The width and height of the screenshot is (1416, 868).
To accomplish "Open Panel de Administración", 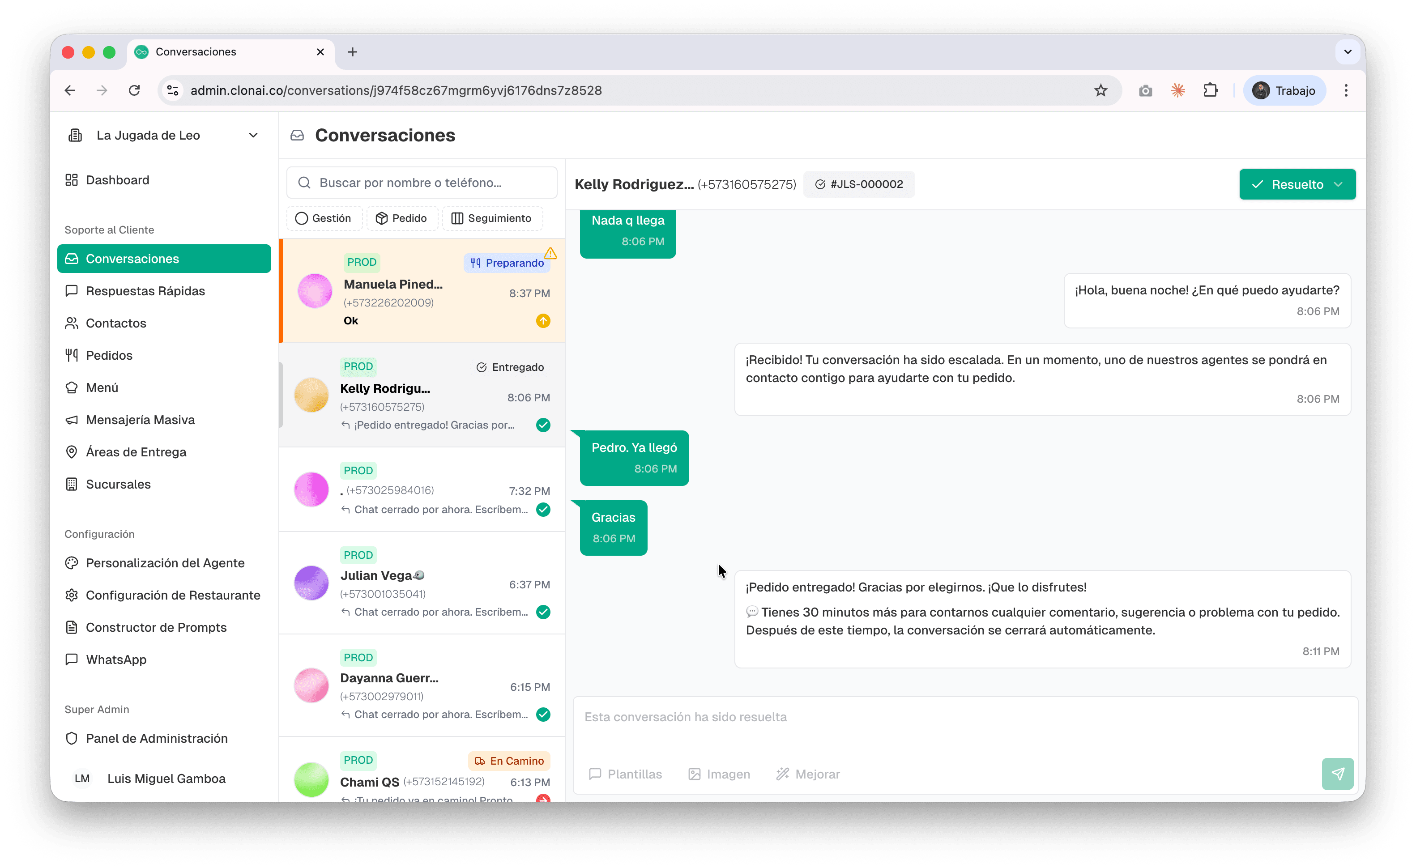I will pos(164,738).
